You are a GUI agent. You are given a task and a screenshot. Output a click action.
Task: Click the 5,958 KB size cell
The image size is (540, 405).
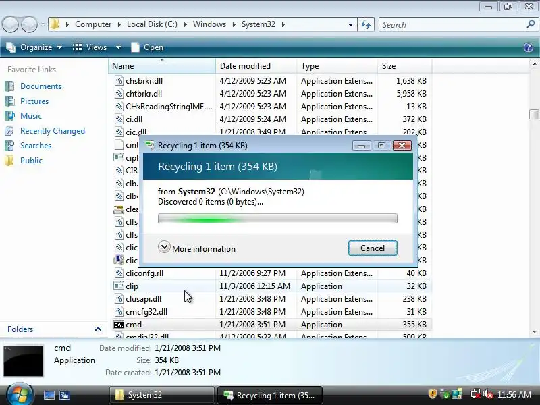(x=411, y=94)
